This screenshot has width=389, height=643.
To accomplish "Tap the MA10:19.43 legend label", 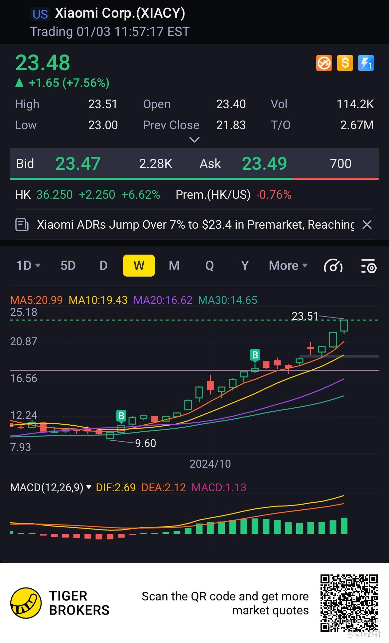I will 98,300.
